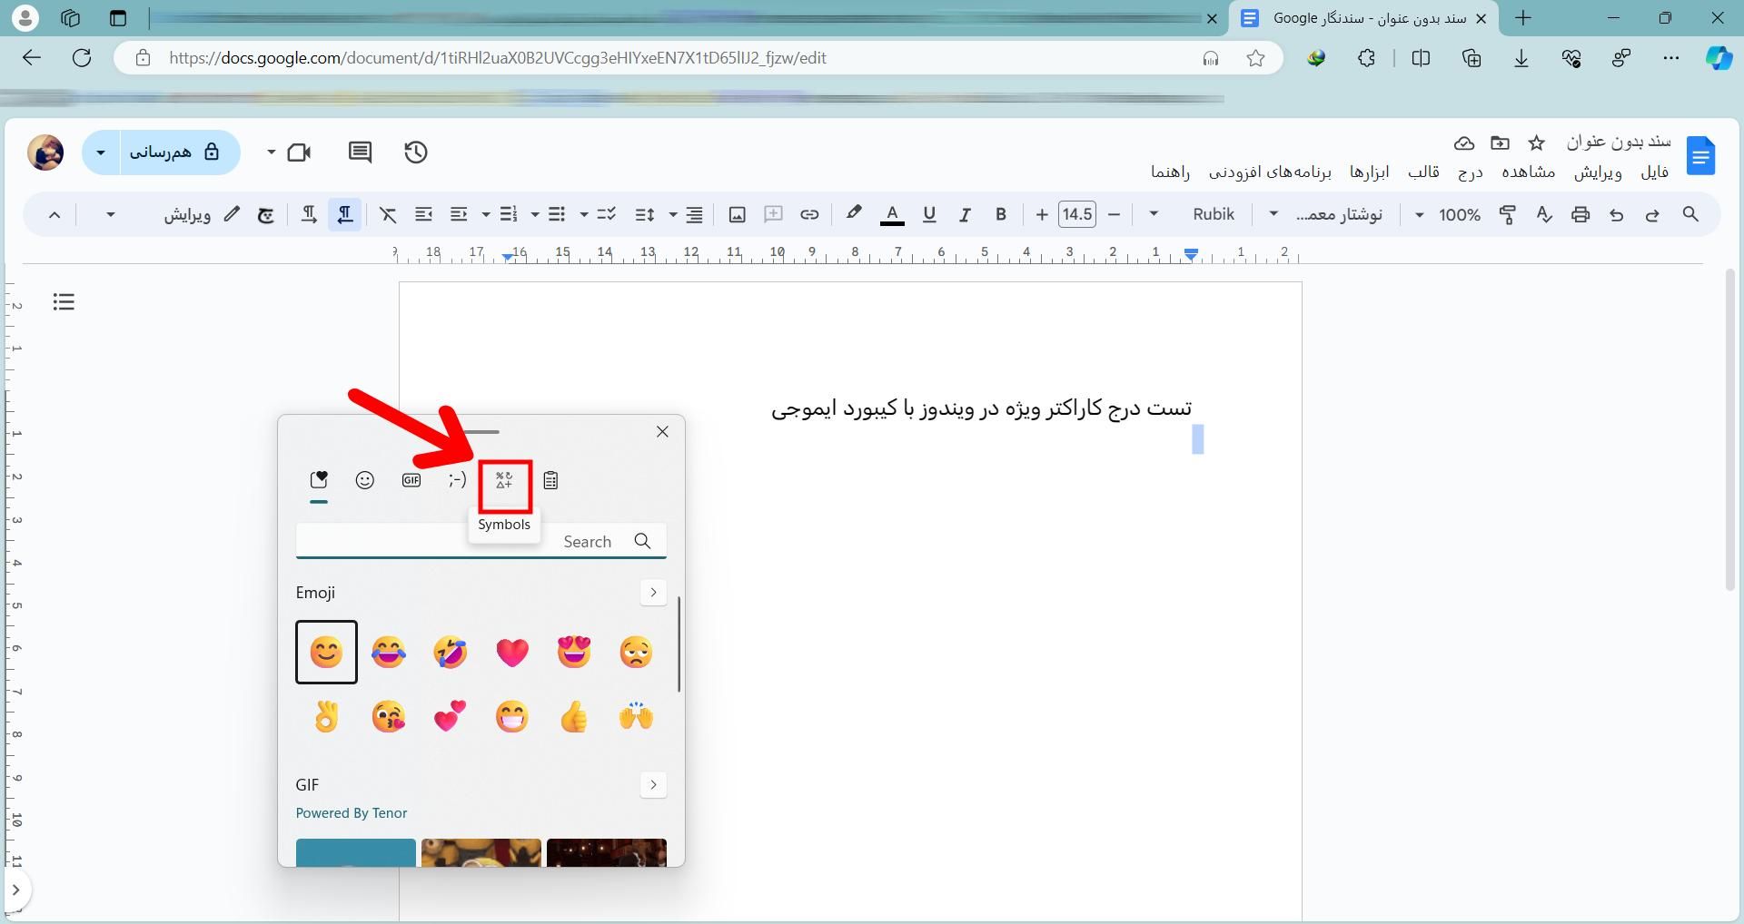
Task: Open the Kaomoji tab in emoji panel
Action: tap(457, 480)
